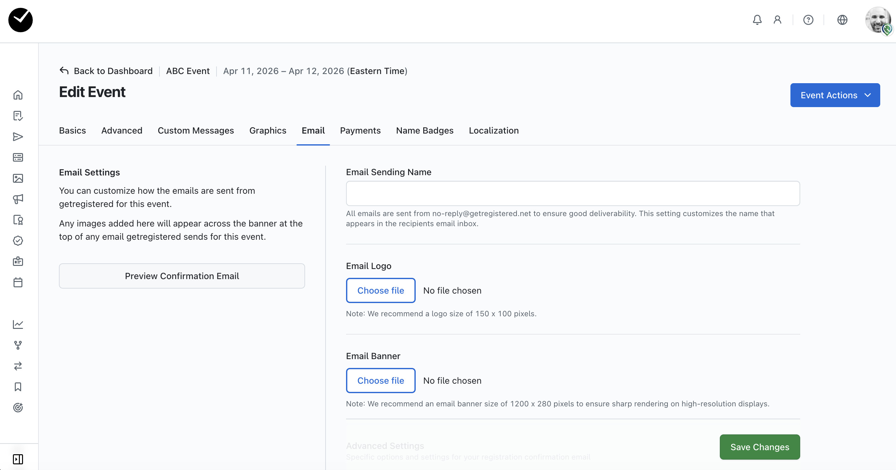Click the globe language icon
This screenshot has height=470, width=896.
click(x=842, y=20)
